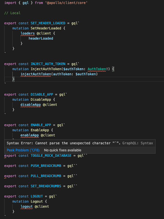Click the underlined injectAuthToken field
The width and height of the screenshot is (164, 219).
click(36, 74)
